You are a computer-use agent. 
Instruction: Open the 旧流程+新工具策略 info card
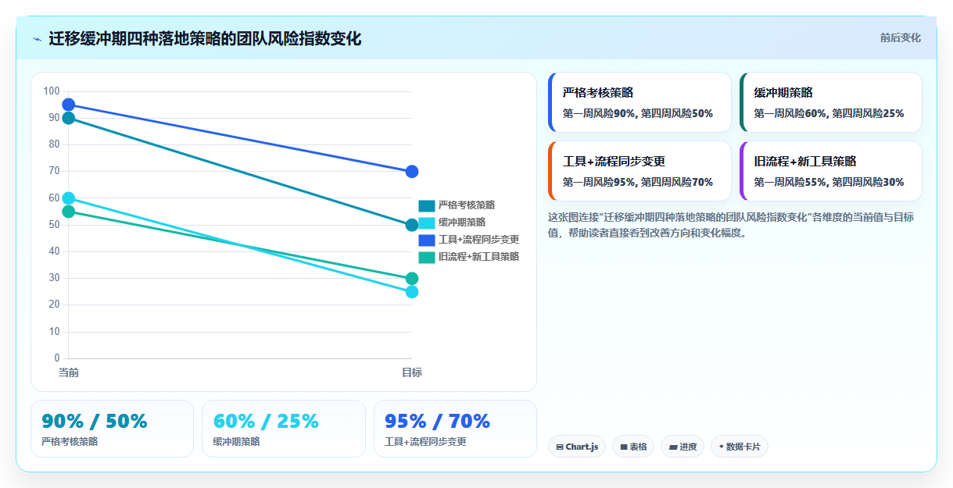point(831,171)
